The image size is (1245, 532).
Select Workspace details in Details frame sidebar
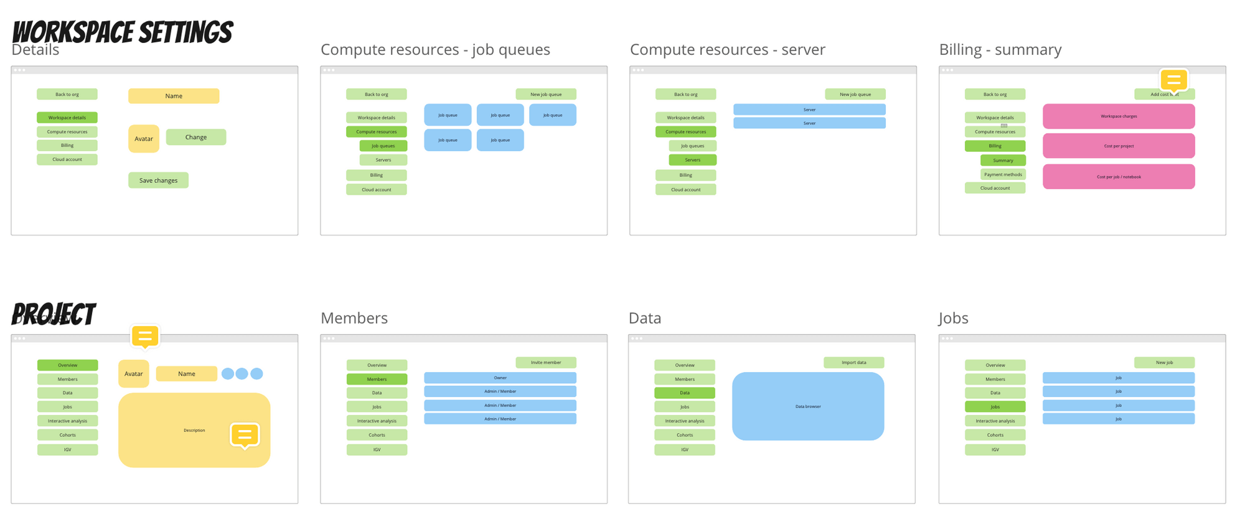point(67,118)
